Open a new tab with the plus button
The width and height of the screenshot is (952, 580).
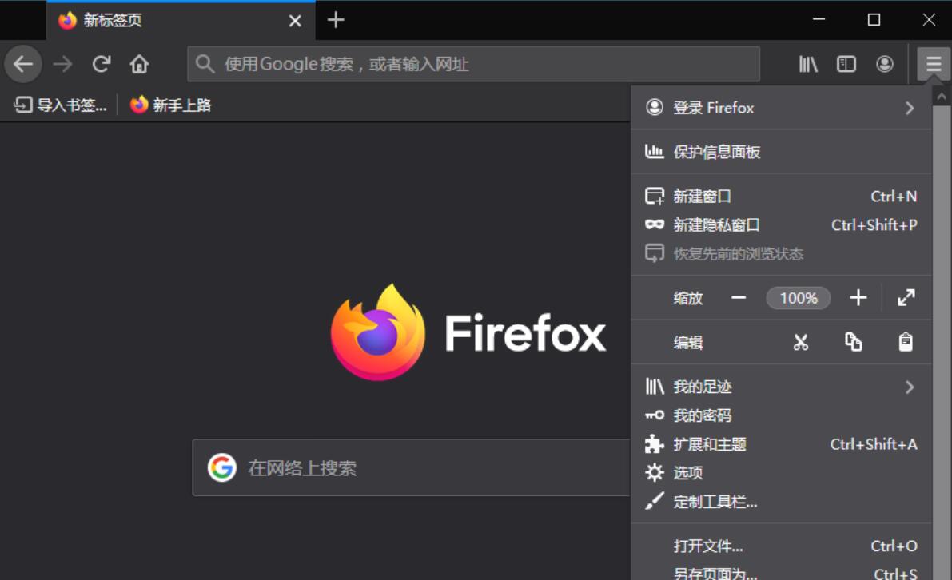tap(336, 21)
